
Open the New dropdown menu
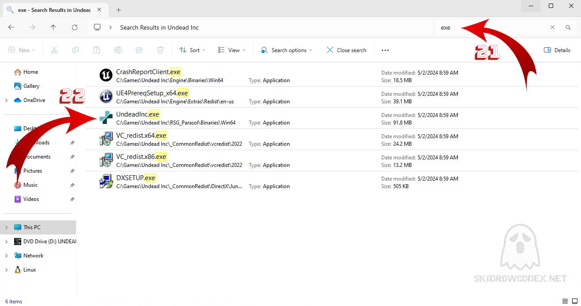pyautogui.click(x=22, y=50)
